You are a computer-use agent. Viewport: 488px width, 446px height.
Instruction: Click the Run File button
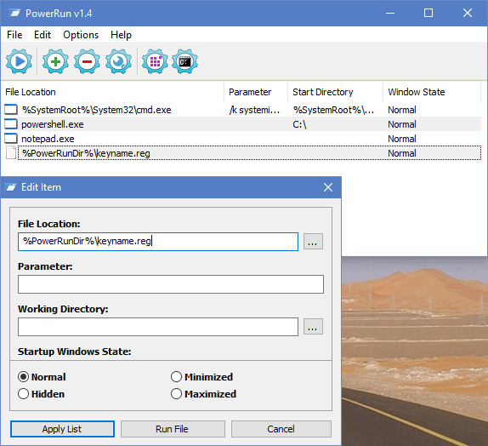[173, 429]
